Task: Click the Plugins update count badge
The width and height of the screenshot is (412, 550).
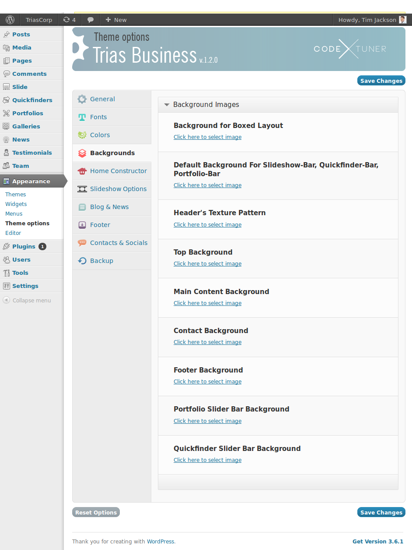Action: coord(42,246)
